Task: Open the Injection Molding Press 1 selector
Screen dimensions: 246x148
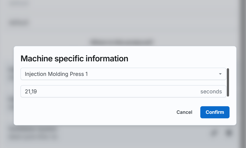Action: [x=123, y=74]
